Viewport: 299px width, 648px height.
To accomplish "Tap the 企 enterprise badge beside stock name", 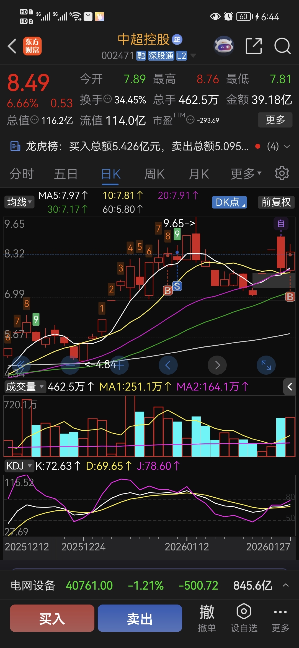I will [x=177, y=40].
